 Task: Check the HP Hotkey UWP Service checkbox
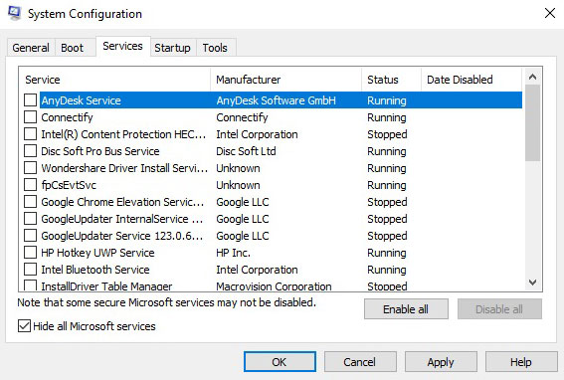(30, 253)
